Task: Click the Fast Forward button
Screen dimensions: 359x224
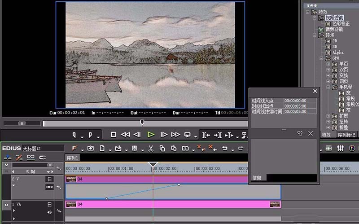Action: 175,135
